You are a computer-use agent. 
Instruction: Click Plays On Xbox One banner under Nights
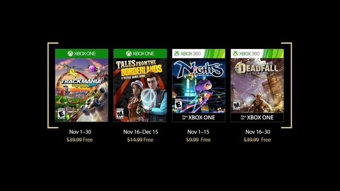[x=199, y=117]
